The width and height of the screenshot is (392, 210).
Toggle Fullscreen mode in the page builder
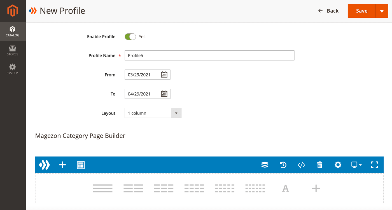374,165
